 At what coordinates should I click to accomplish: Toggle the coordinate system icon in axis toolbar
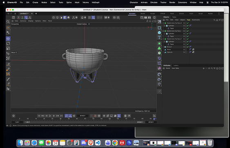(x=30, y=17)
